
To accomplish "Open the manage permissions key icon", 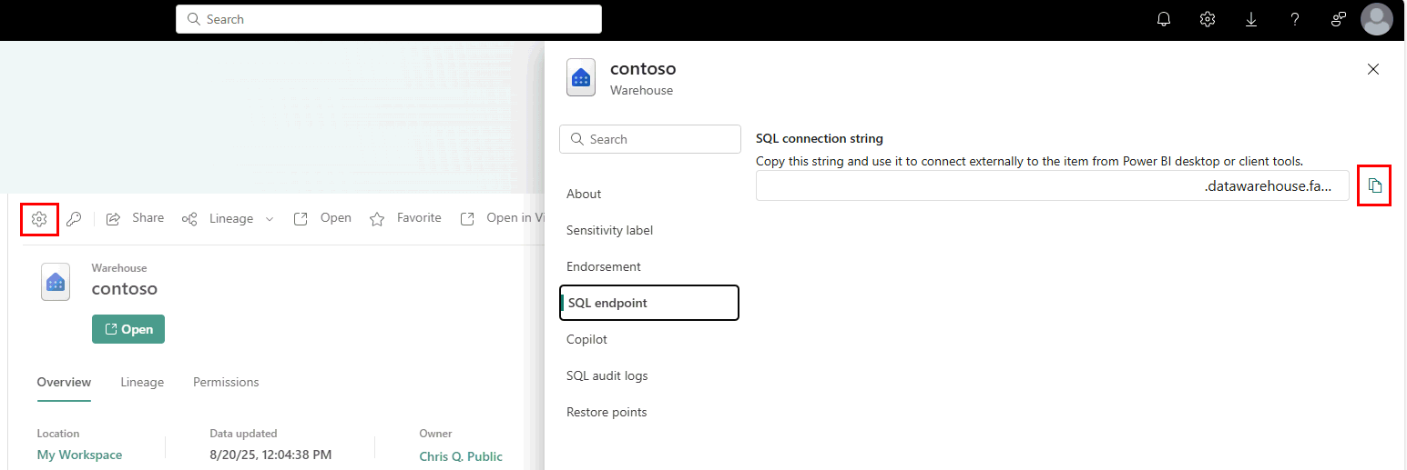I will point(74,219).
